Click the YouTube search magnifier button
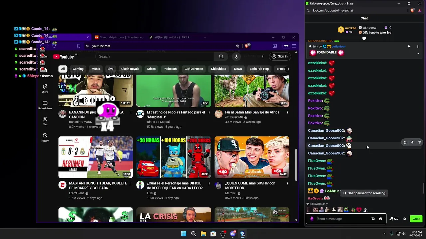 click(x=221, y=56)
